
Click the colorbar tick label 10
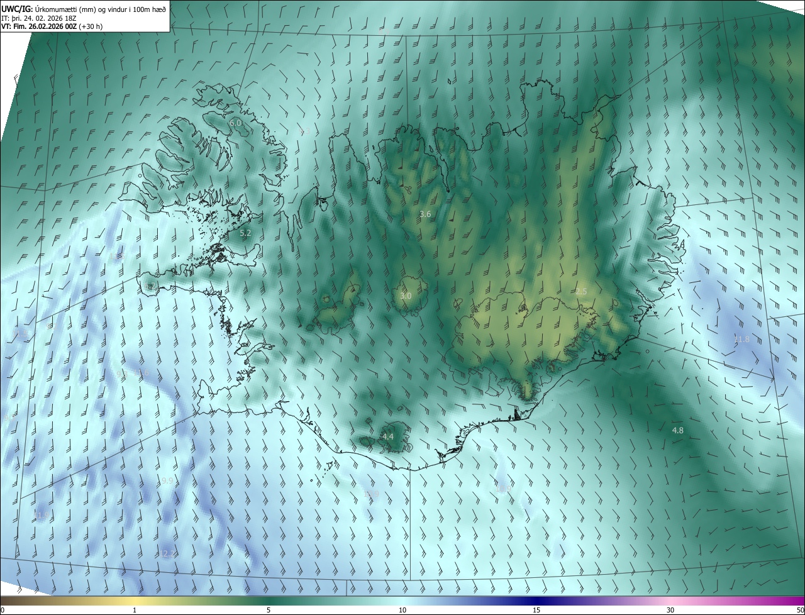click(x=402, y=610)
